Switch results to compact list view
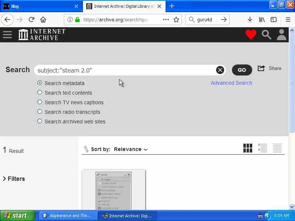 click(x=277, y=148)
